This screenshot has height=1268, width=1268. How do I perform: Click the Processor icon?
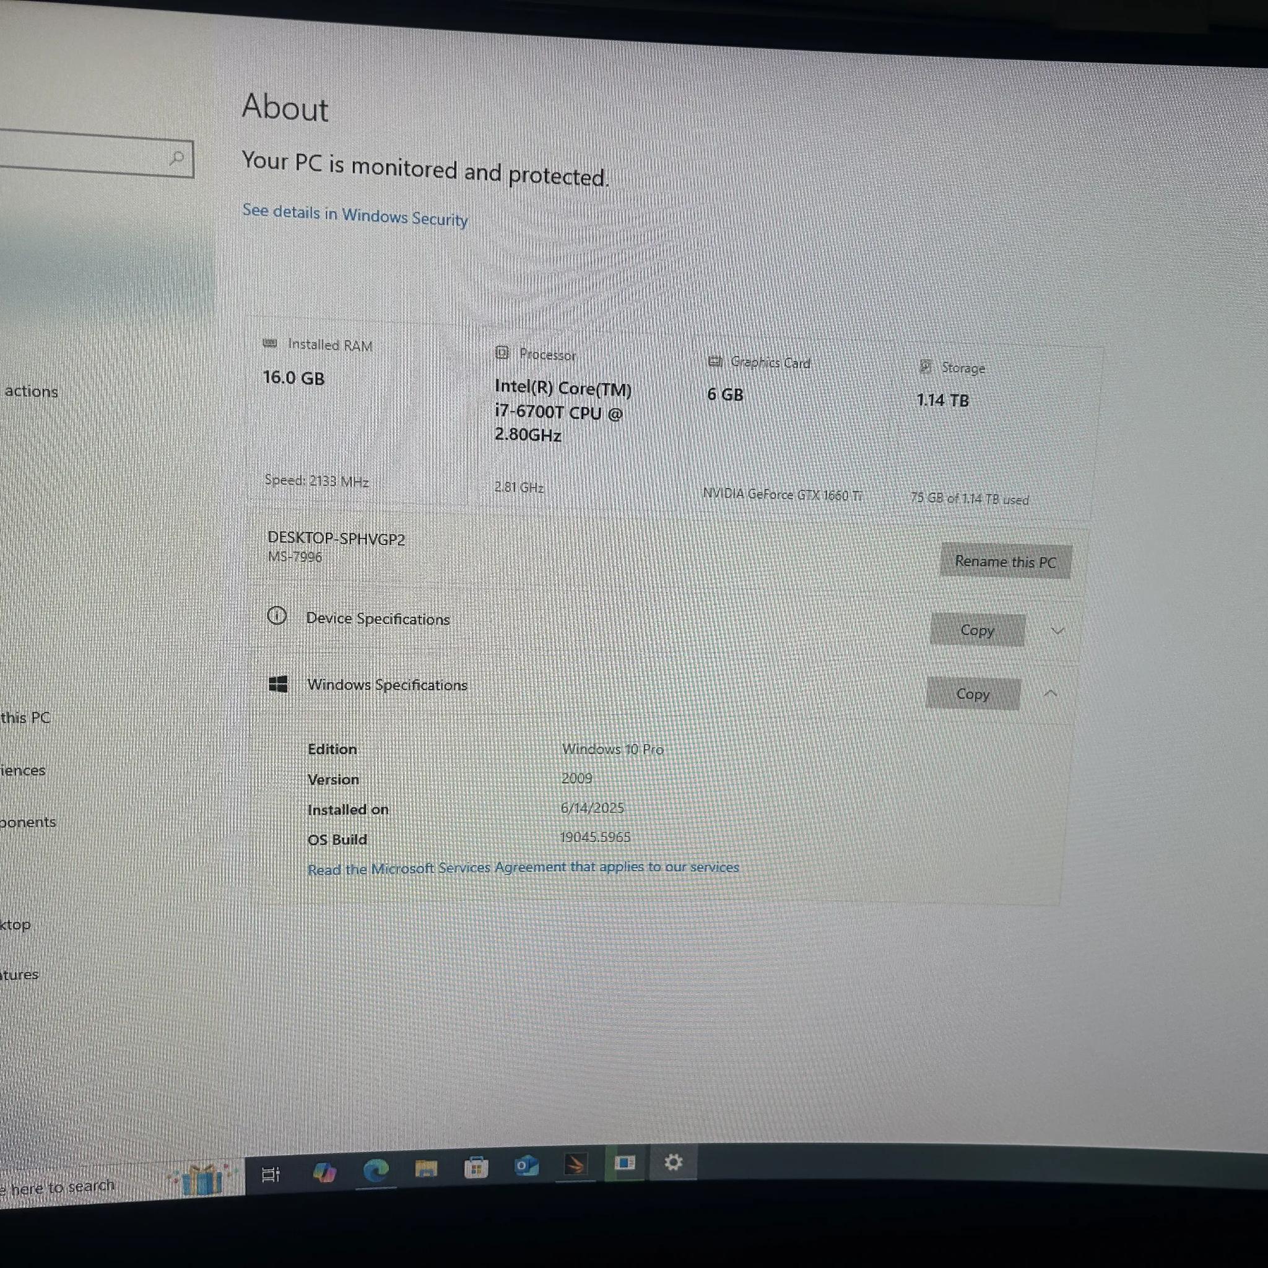coord(502,352)
